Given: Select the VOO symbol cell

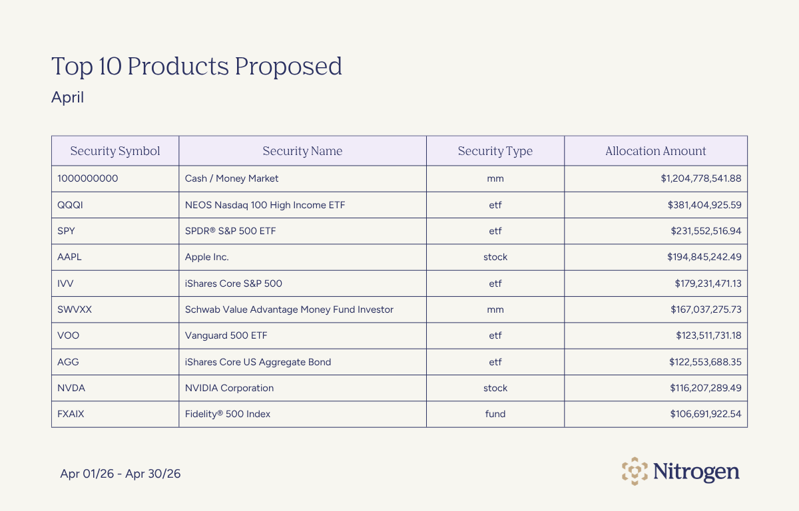Looking at the screenshot, I should click(115, 335).
